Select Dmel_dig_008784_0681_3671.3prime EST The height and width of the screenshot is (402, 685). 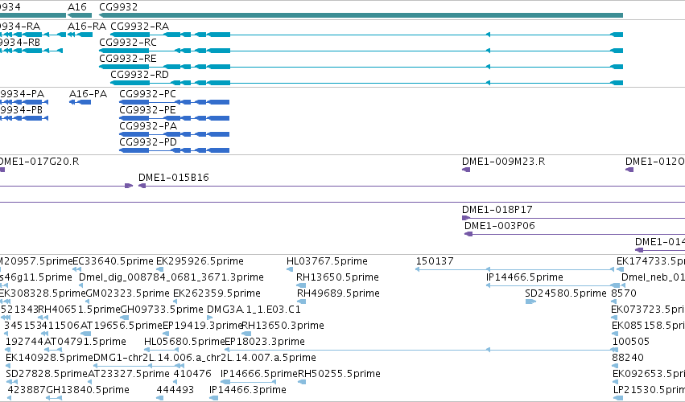tap(82, 285)
